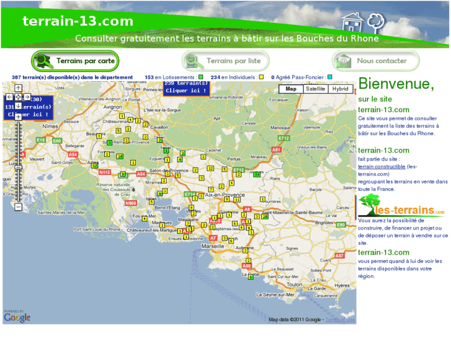This screenshot has width=451, height=338.
Task: Pan the map left with the arrow
Action: coord(9,97)
